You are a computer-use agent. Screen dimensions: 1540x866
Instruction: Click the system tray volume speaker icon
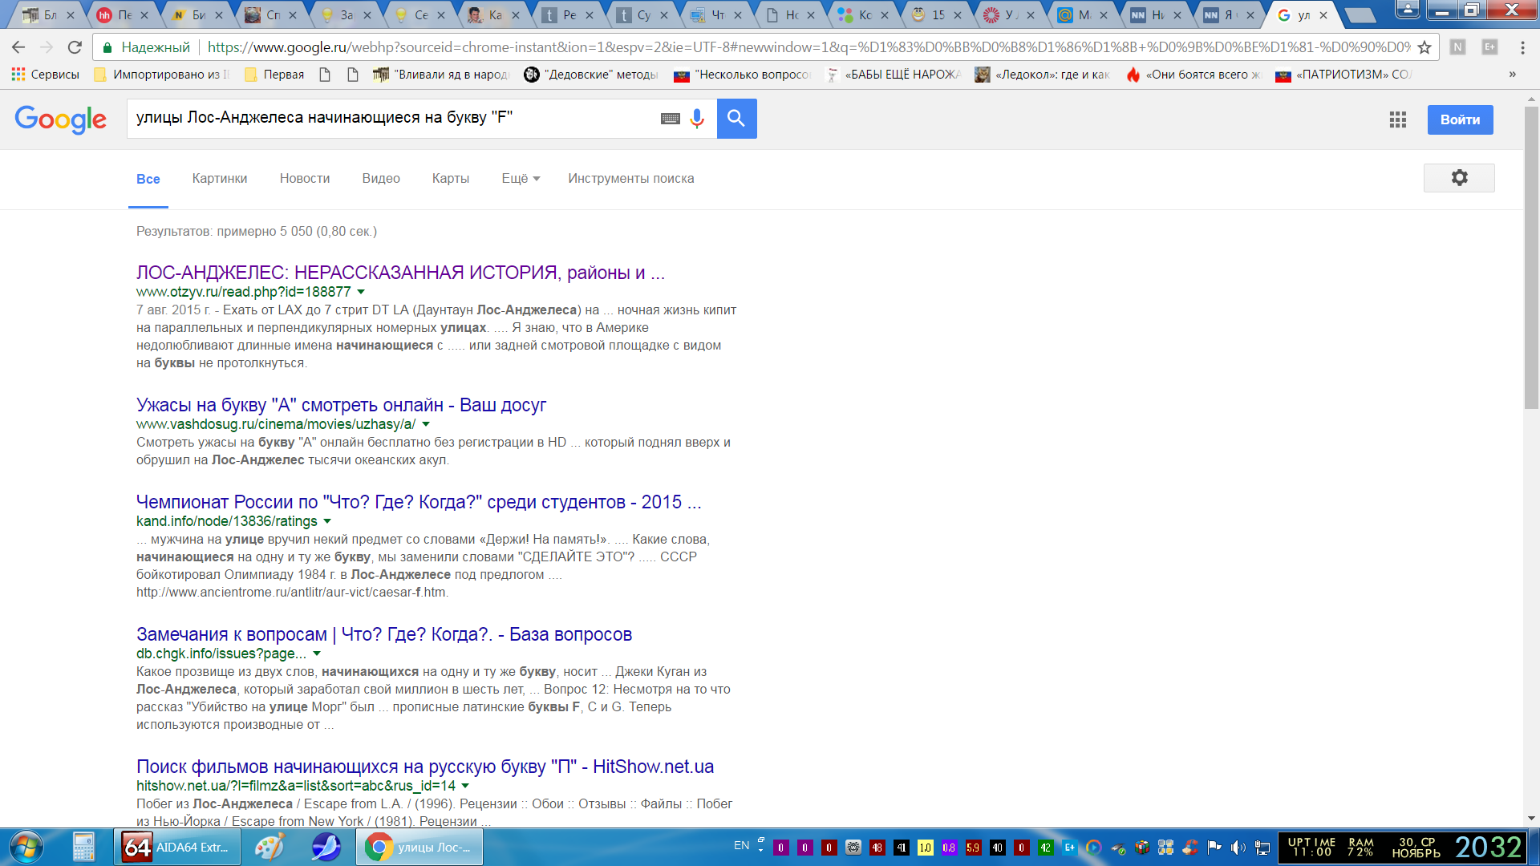[x=1238, y=848]
